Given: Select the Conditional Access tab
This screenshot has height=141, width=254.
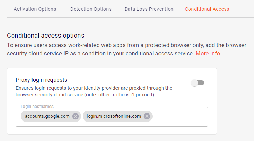Looking at the screenshot, I should point(207,9).
